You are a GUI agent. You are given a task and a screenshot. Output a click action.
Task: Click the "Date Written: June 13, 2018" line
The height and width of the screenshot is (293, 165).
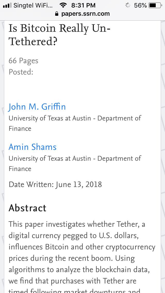tap(55, 184)
